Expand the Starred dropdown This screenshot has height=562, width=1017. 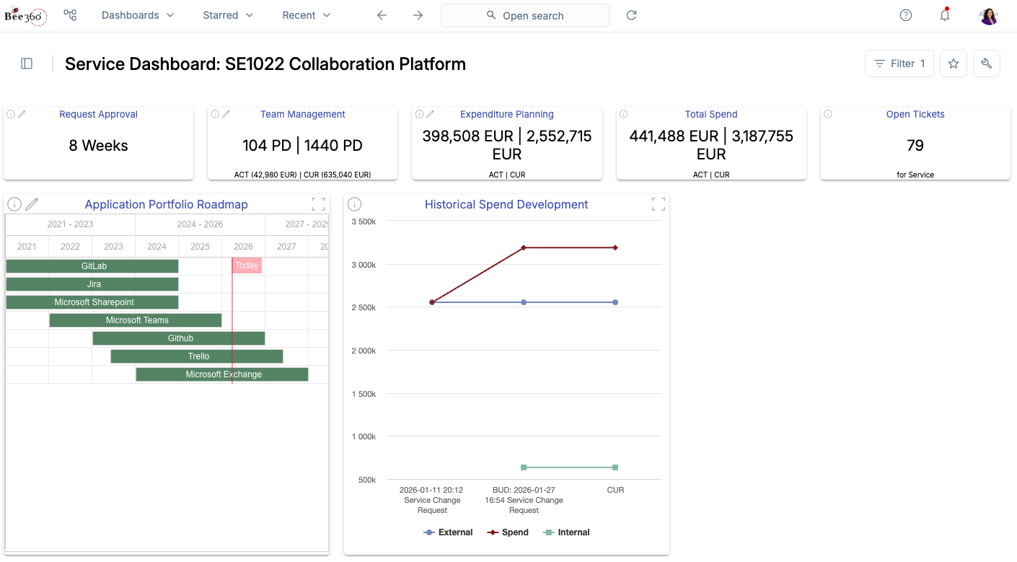tap(228, 14)
